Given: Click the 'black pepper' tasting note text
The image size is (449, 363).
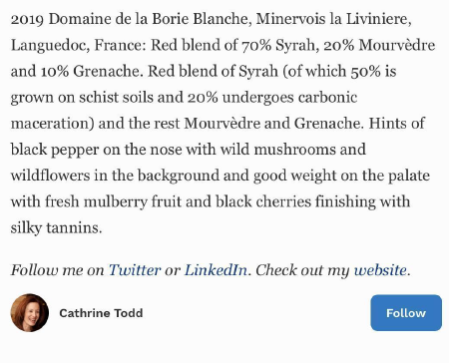Looking at the screenshot, I should [x=55, y=150].
